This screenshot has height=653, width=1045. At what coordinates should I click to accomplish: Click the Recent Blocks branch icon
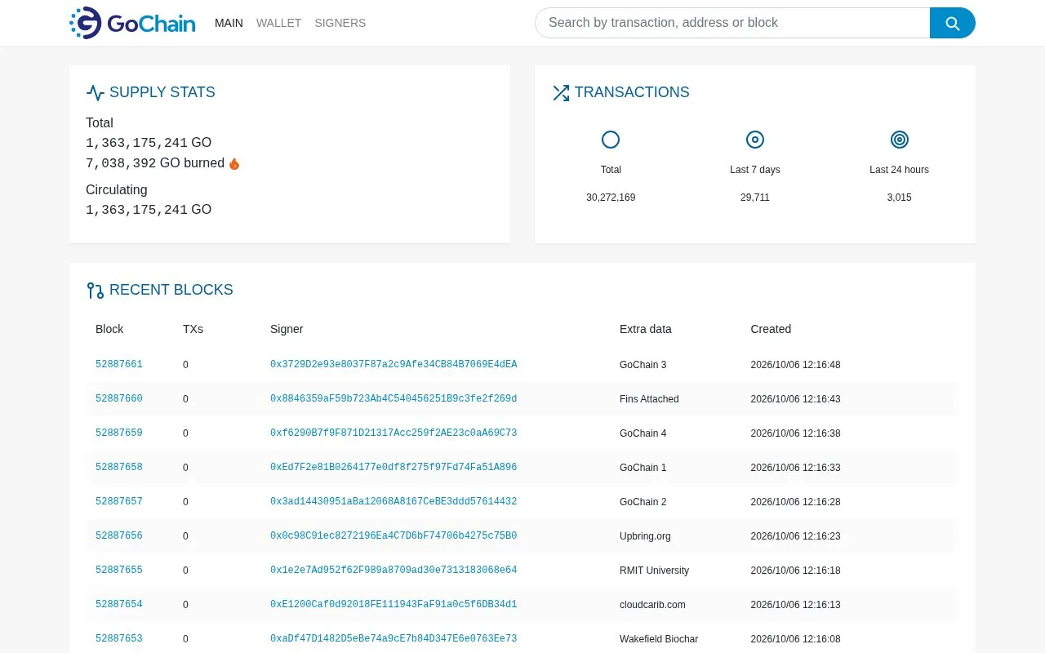coord(96,291)
